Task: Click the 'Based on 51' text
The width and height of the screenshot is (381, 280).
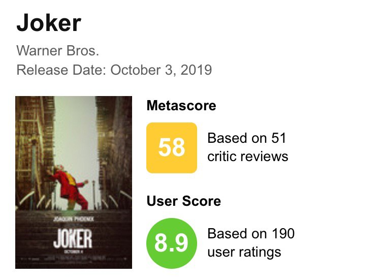Action: (x=247, y=138)
